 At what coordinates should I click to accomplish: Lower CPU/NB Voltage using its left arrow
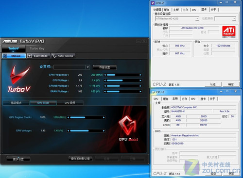click(105, 86)
